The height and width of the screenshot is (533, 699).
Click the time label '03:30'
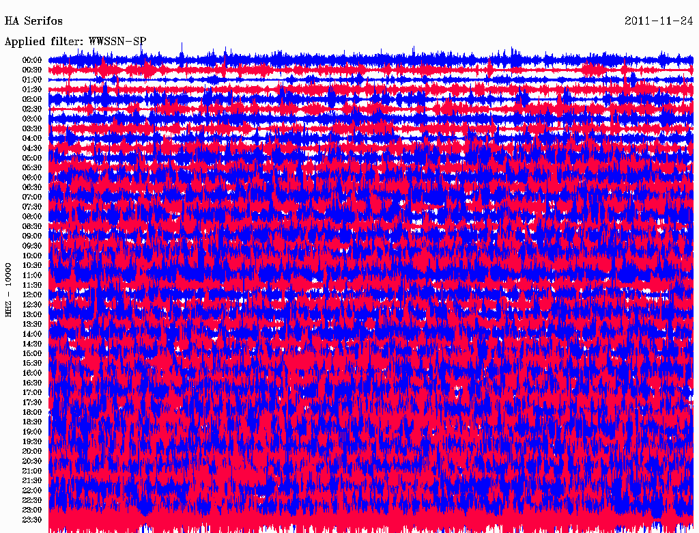coord(32,128)
